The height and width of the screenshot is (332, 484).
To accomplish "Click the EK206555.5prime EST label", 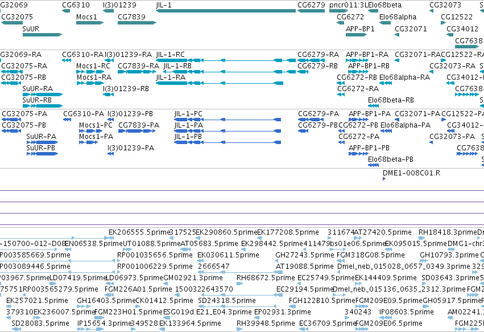I will 139,232.
